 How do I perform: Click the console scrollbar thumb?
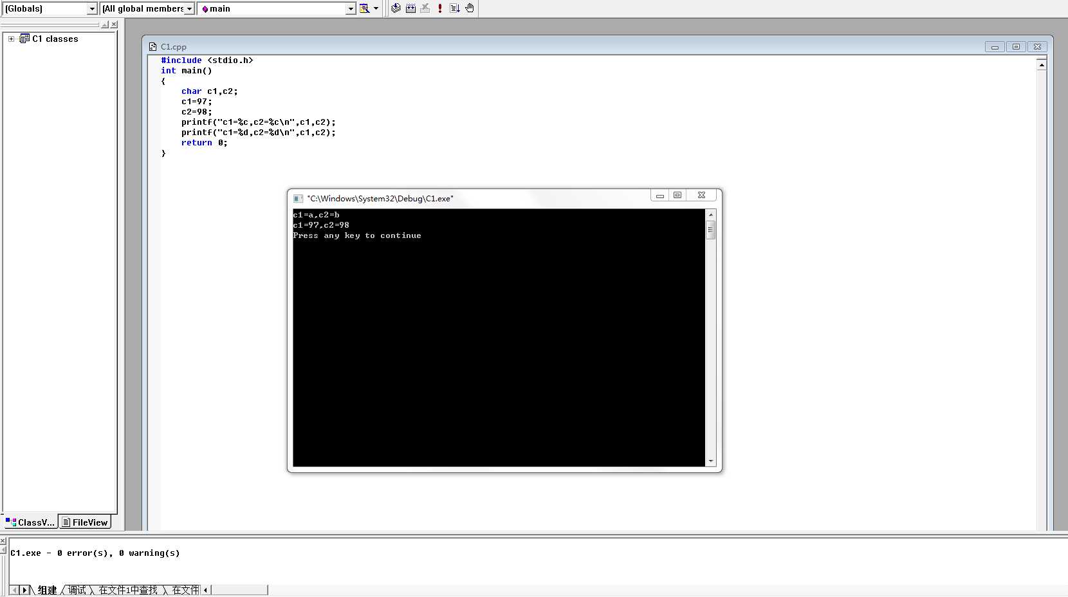point(711,230)
